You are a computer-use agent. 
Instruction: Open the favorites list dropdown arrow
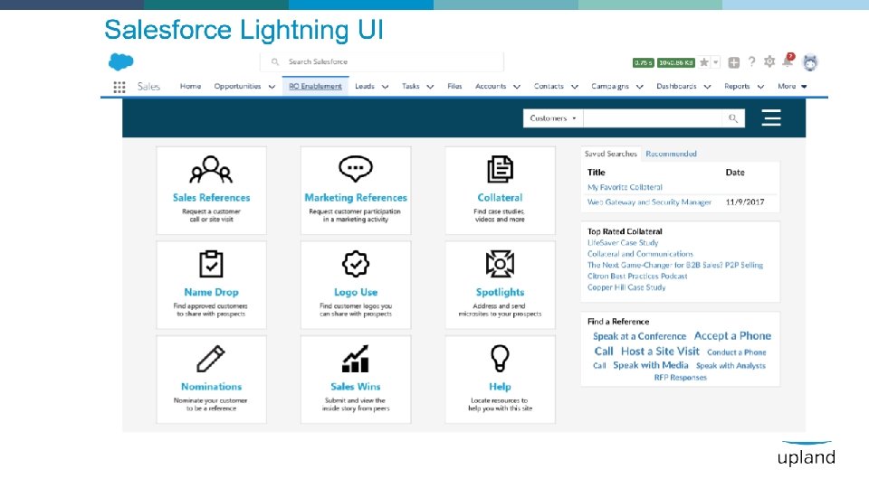click(716, 62)
